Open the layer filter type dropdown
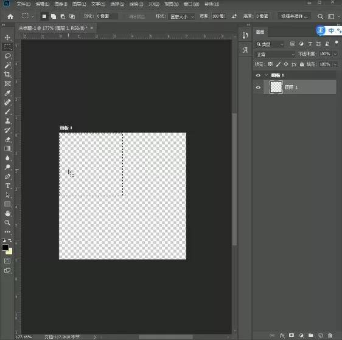342x340 pixels. click(270, 44)
